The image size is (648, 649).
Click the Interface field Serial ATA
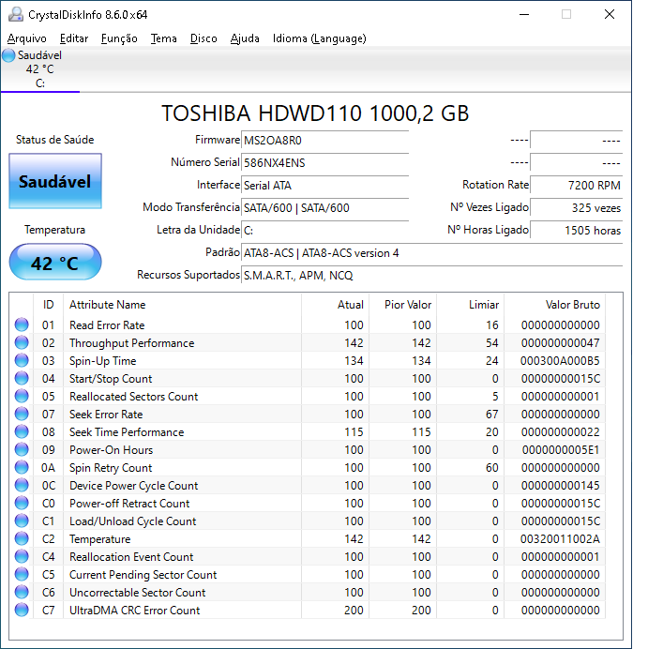point(324,185)
